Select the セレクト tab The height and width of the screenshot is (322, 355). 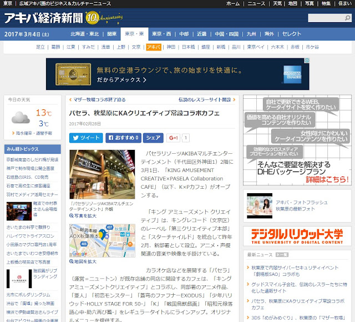coord(292,34)
